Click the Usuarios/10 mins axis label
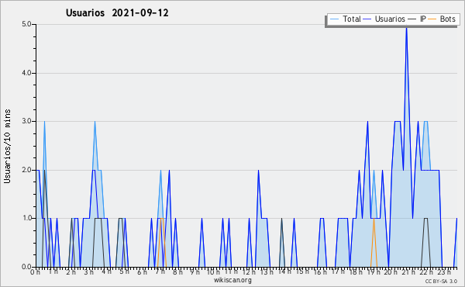 pos(7,147)
